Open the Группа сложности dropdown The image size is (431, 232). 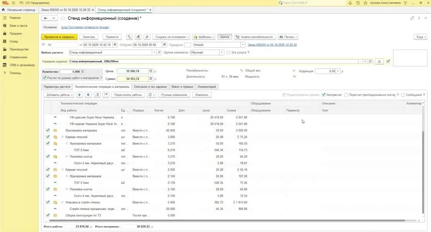click(222, 53)
